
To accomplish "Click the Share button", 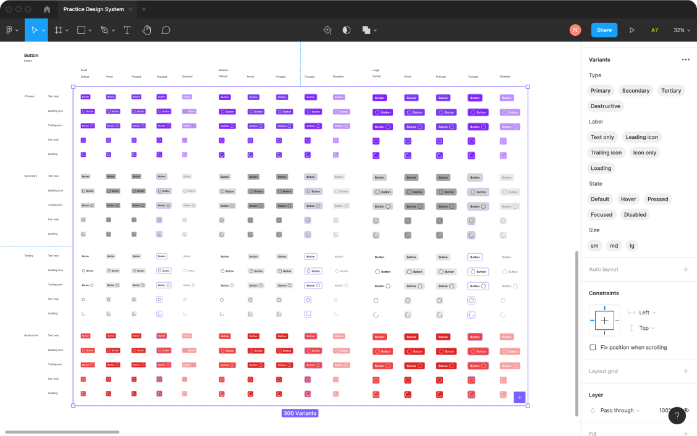I will [x=604, y=30].
